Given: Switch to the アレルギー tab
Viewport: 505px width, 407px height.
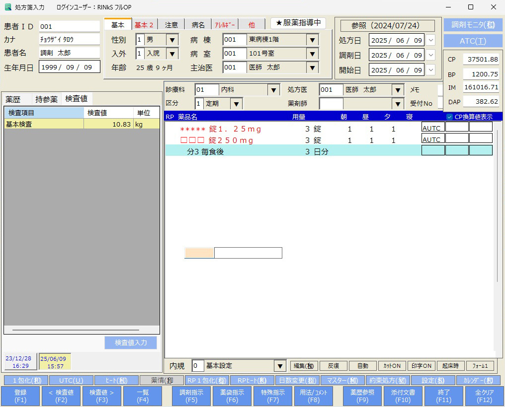Looking at the screenshot, I should point(225,24).
